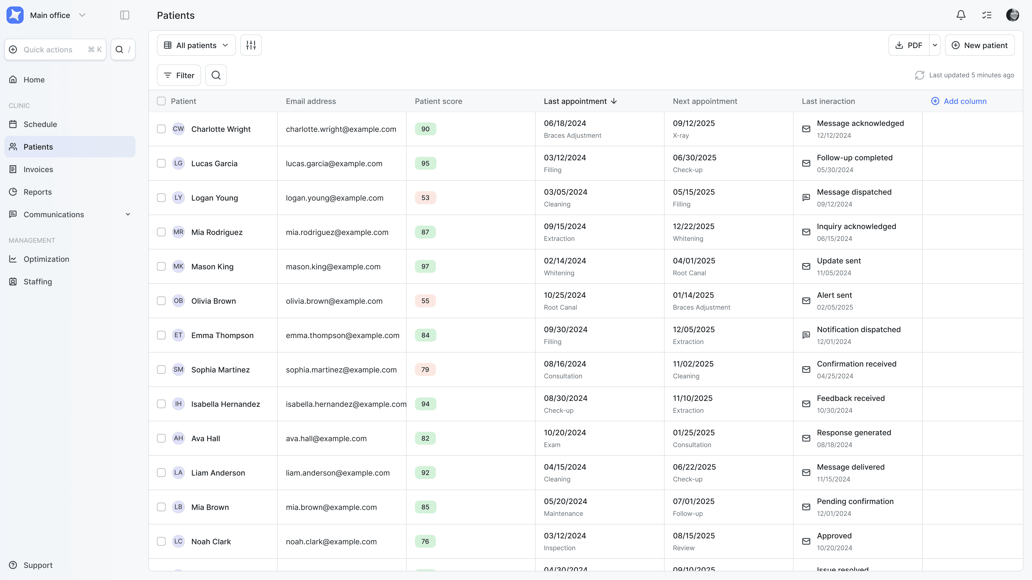Viewport: 1032px width, 580px height.
Task: Open sidebar search with slash icon
Action: [123, 50]
